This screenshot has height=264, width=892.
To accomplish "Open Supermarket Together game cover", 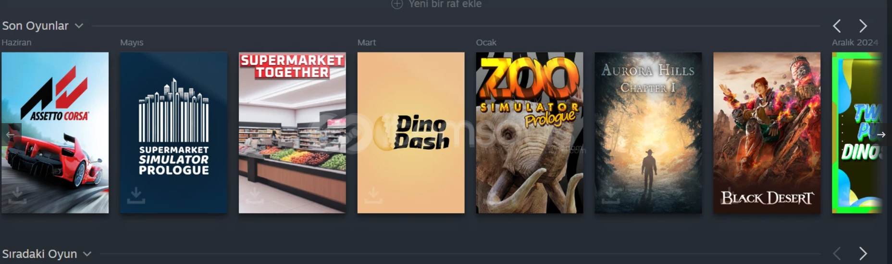I will (292, 133).
